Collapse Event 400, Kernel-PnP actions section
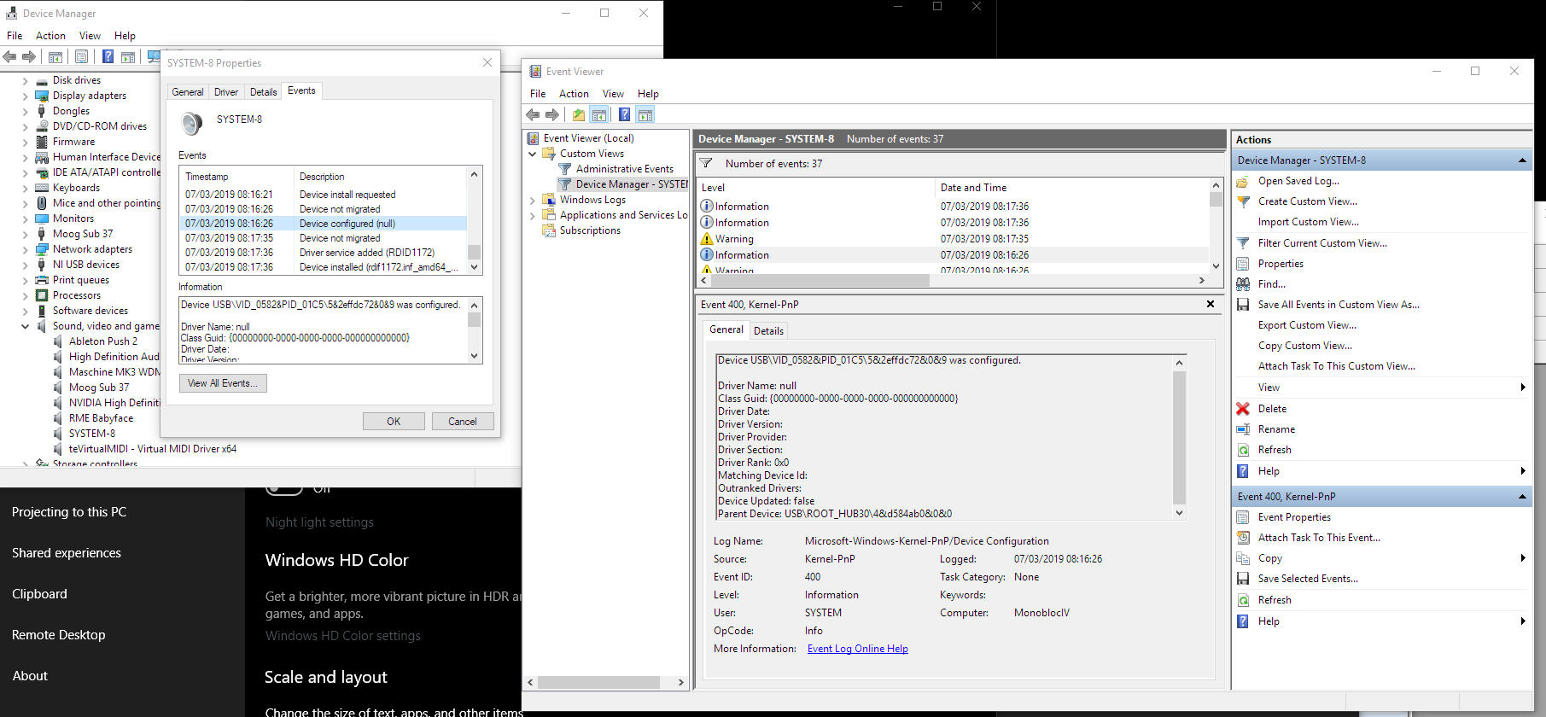This screenshot has width=1546, height=717. pos(1522,497)
